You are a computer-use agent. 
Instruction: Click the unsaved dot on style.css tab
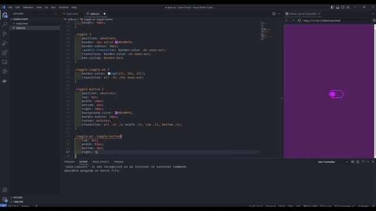[x=105, y=13]
